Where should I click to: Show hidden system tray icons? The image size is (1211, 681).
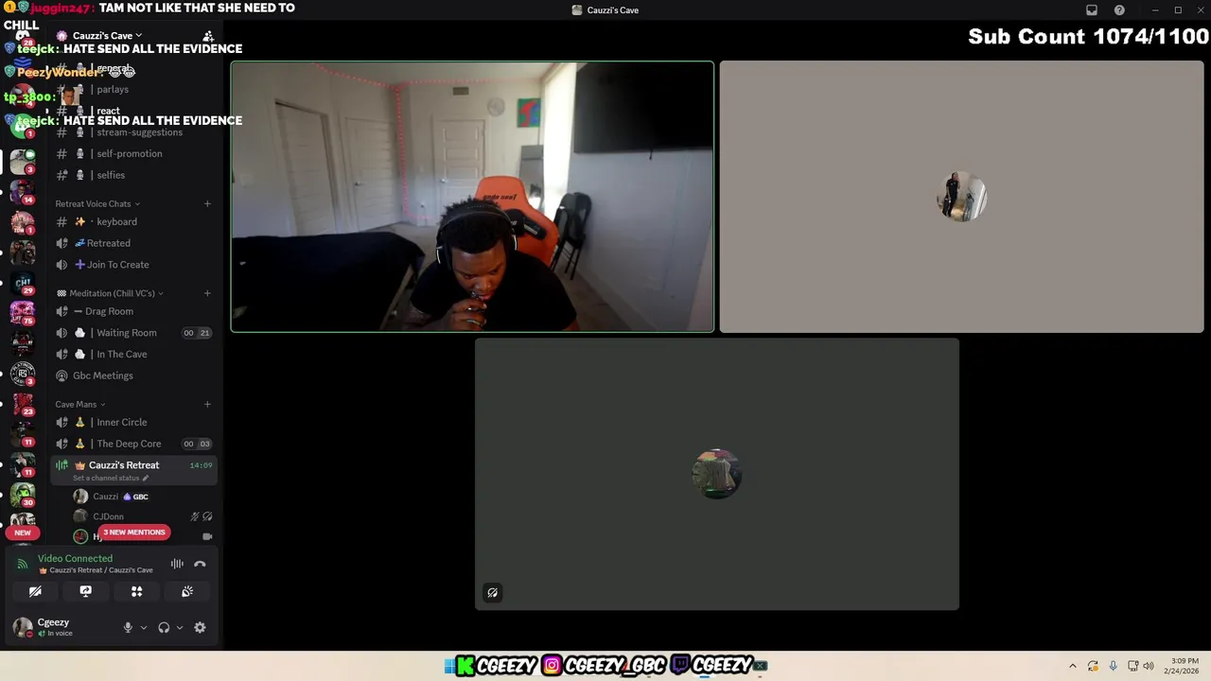pos(1072,666)
